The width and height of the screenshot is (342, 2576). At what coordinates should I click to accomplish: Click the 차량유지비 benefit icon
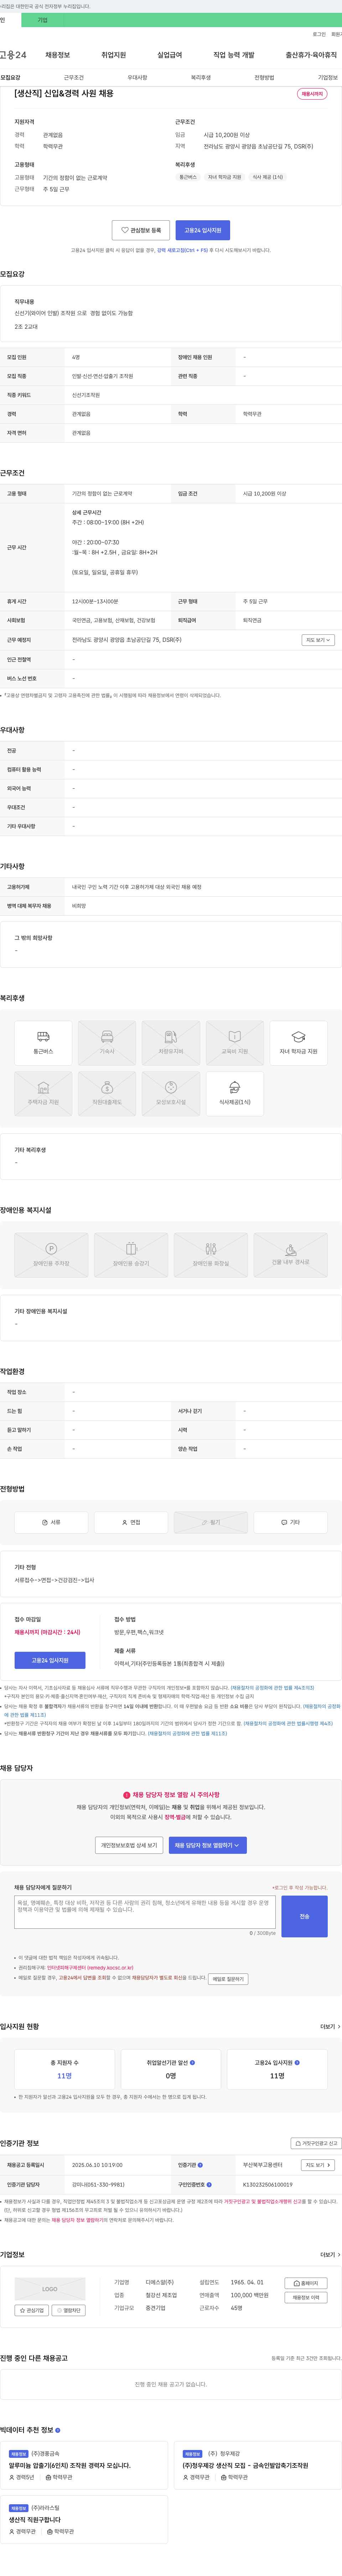click(171, 1043)
